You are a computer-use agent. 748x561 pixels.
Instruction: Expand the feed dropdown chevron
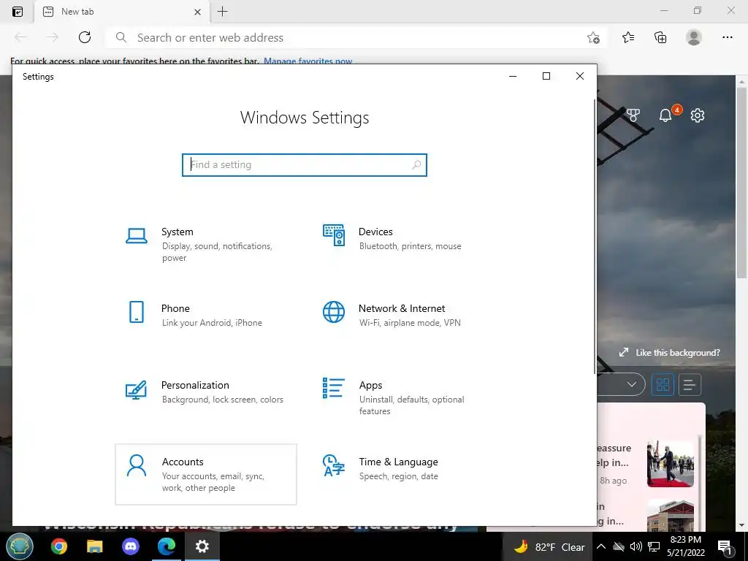(632, 384)
